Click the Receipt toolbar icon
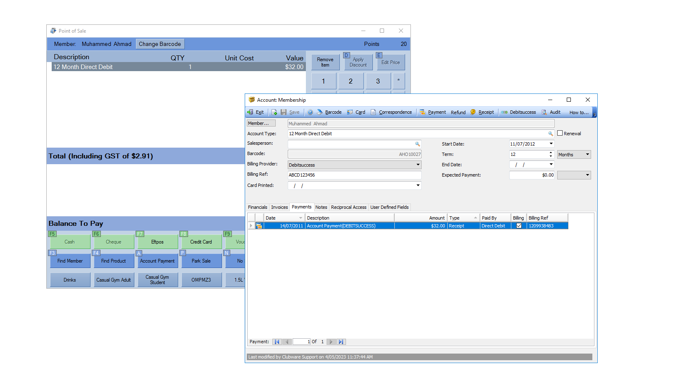Viewport: 699px width, 385px height. coord(473,112)
